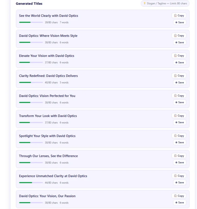Save 'See the World Clearly' title

point(180,22)
